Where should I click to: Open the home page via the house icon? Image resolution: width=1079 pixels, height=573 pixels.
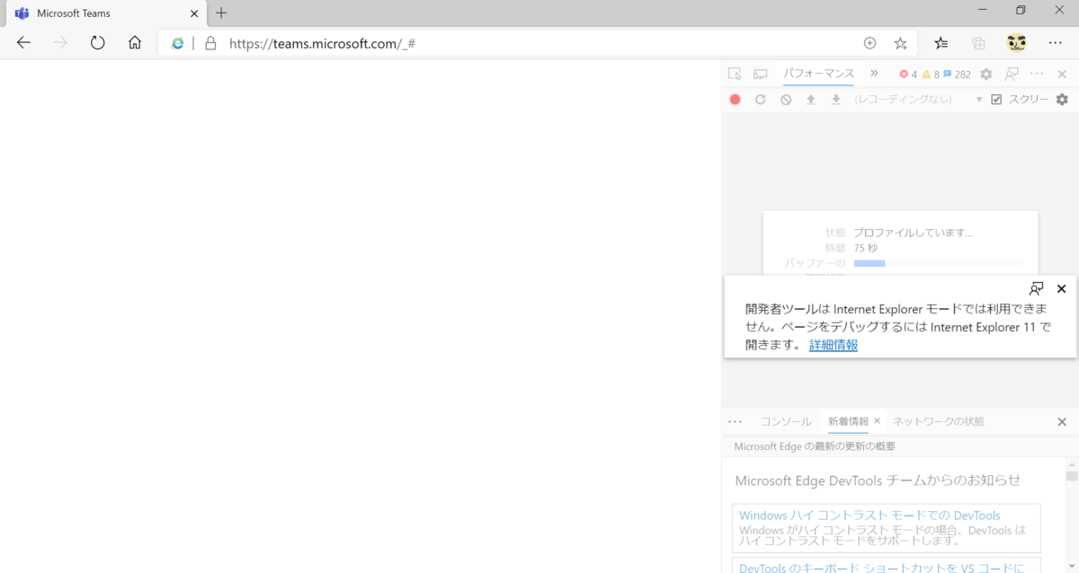point(135,43)
